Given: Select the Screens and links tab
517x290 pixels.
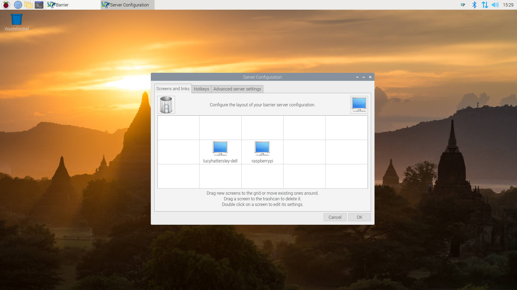Looking at the screenshot, I should coord(173,89).
